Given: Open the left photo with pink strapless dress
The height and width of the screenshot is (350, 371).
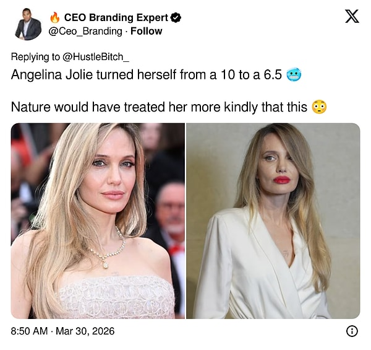Looking at the screenshot, I should pos(98,221).
